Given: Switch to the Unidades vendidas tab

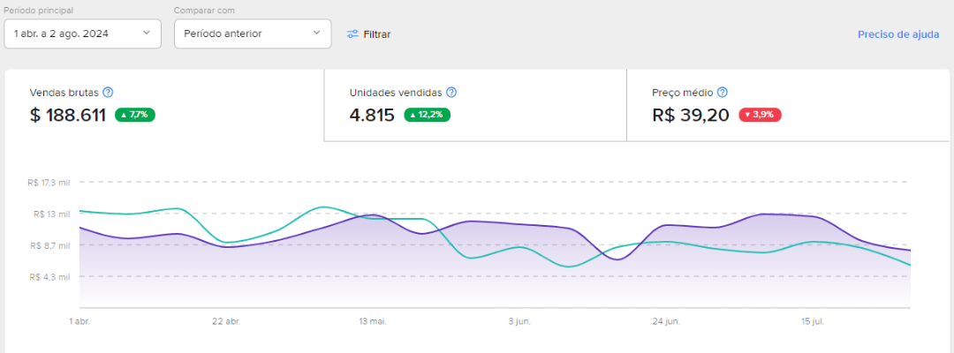Looking at the screenshot, I should pos(475,105).
